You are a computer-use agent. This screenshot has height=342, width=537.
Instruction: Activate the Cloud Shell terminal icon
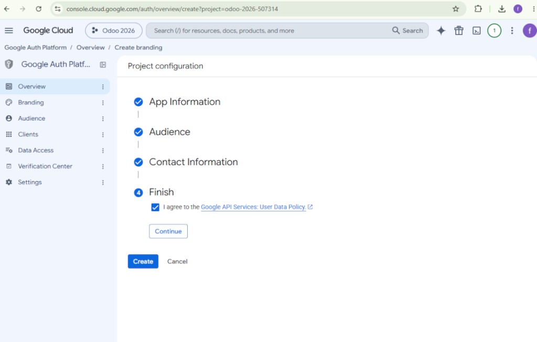click(x=476, y=31)
